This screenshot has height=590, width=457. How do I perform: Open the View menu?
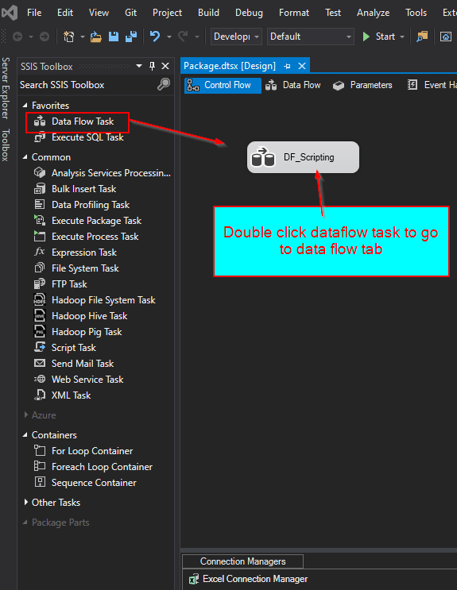click(99, 13)
